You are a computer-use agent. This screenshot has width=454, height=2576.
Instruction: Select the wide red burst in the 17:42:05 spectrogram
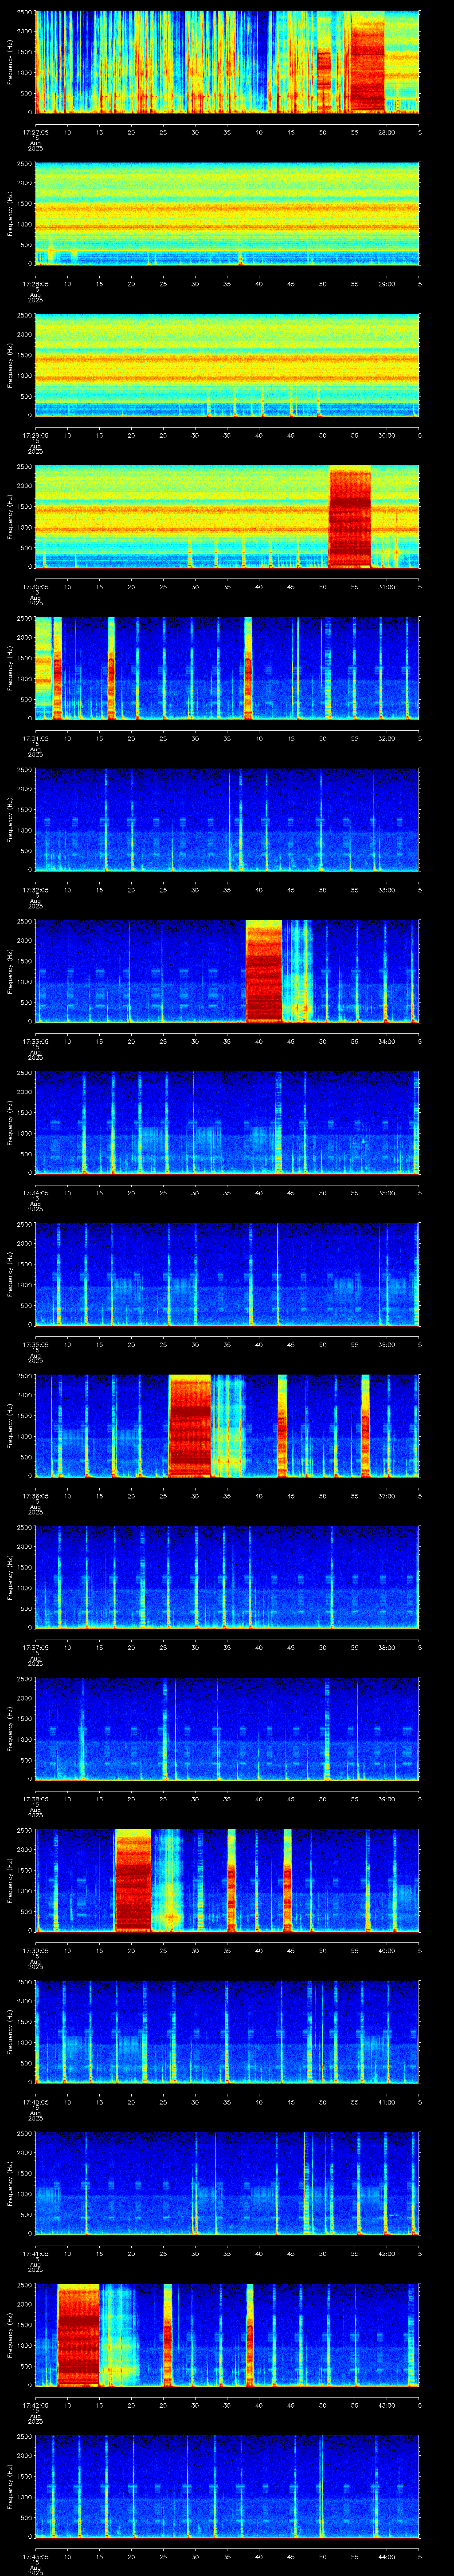tap(79, 2336)
